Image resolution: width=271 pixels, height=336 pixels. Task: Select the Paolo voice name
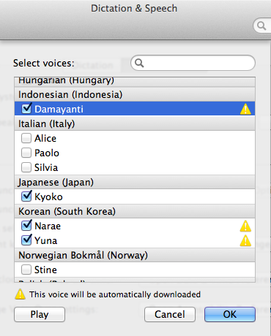coord(47,153)
